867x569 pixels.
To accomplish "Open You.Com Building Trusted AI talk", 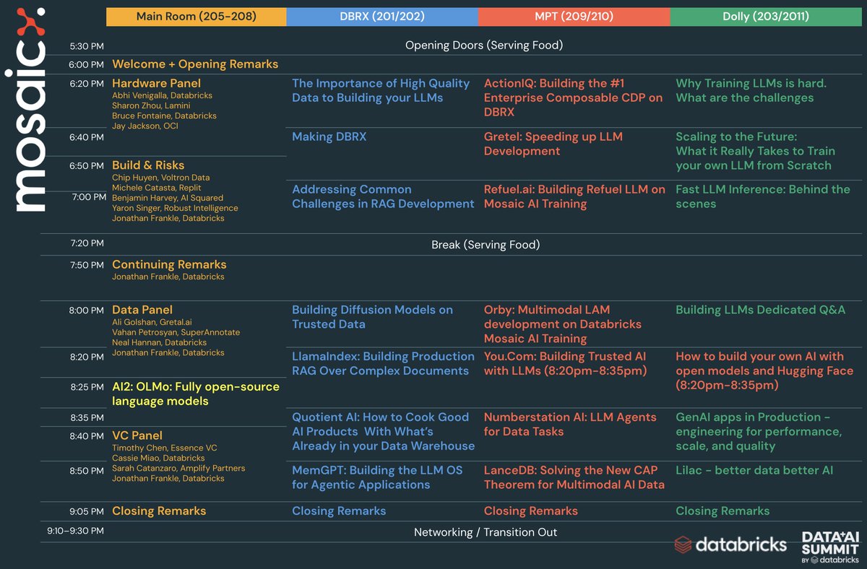I will click(x=567, y=363).
